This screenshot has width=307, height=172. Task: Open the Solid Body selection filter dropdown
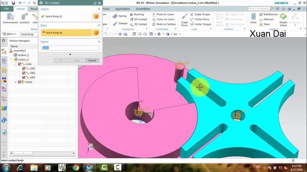29,34
